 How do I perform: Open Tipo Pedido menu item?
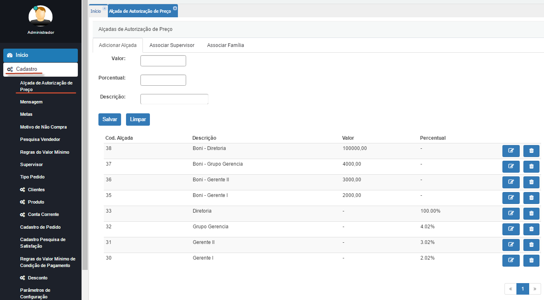[x=32, y=177]
